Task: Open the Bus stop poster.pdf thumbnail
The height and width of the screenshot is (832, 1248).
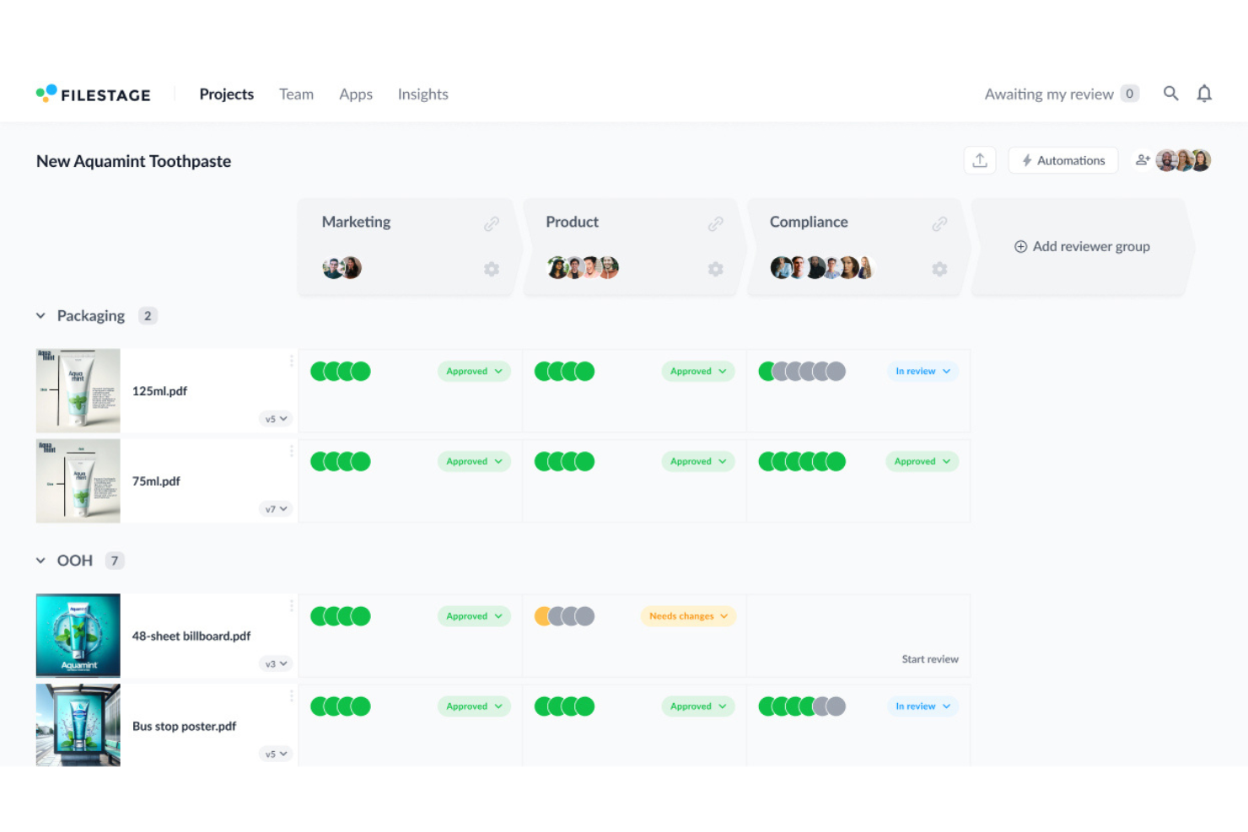Action: (x=78, y=725)
